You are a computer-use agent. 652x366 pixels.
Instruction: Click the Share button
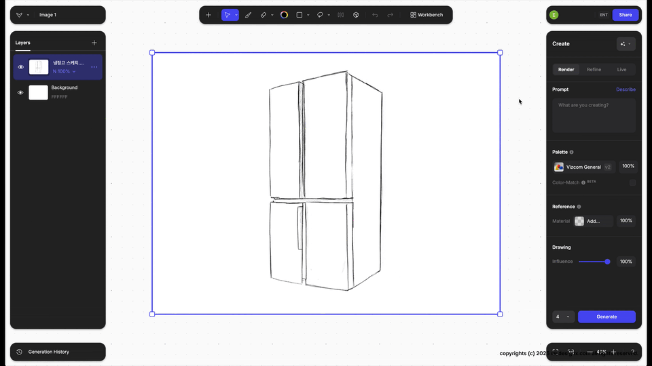(x=626, y=15)
